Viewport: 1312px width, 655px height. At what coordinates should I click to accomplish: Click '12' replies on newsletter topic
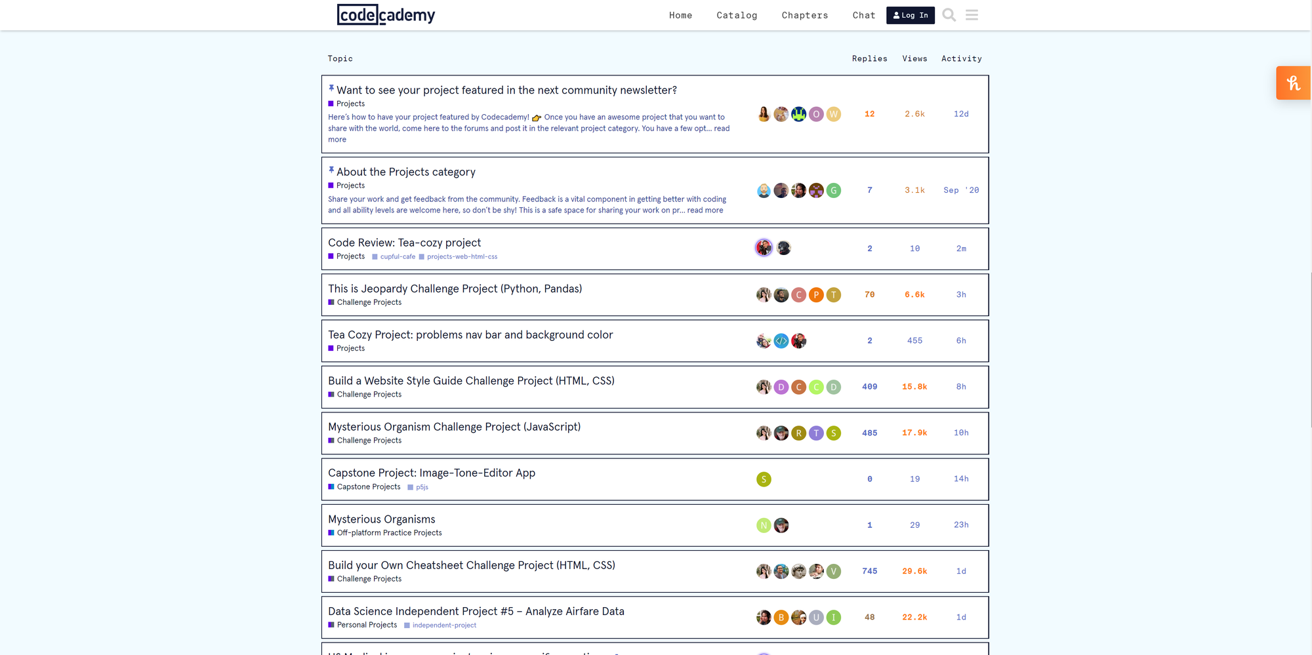(x=869, y=114)
